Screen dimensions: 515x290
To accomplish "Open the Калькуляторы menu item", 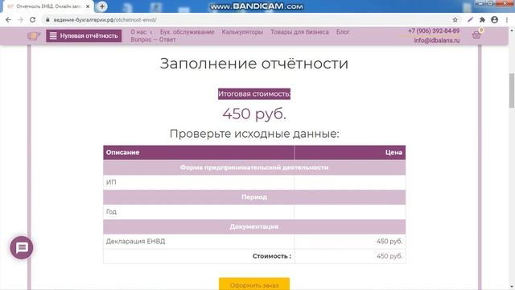I will [x=242, y=32].
